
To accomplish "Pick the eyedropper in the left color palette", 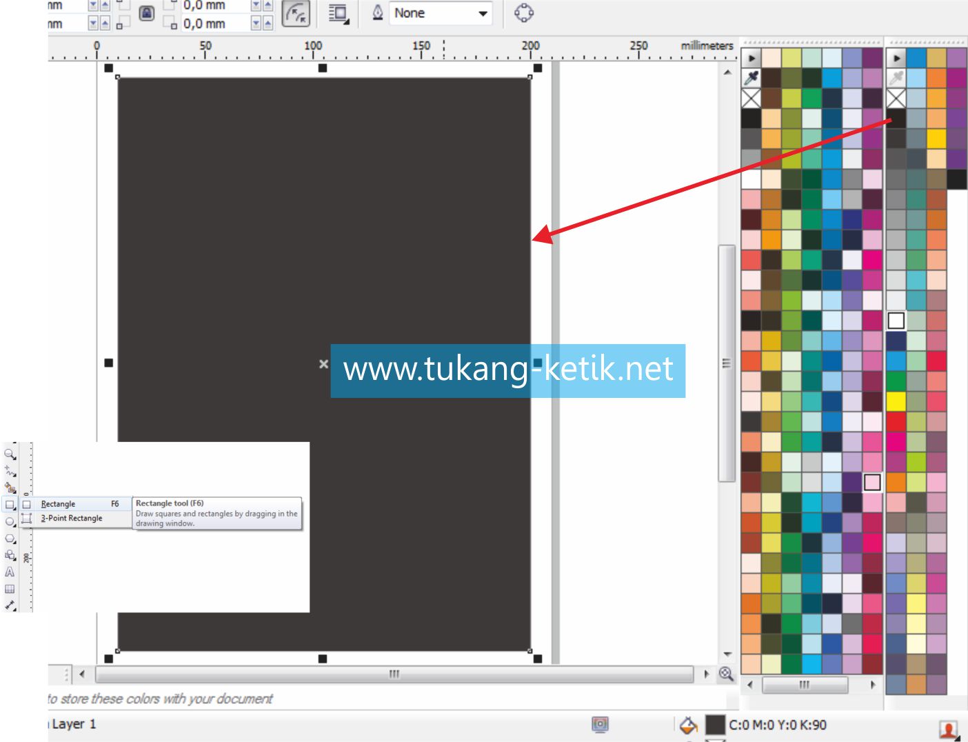I will point(751,78).
